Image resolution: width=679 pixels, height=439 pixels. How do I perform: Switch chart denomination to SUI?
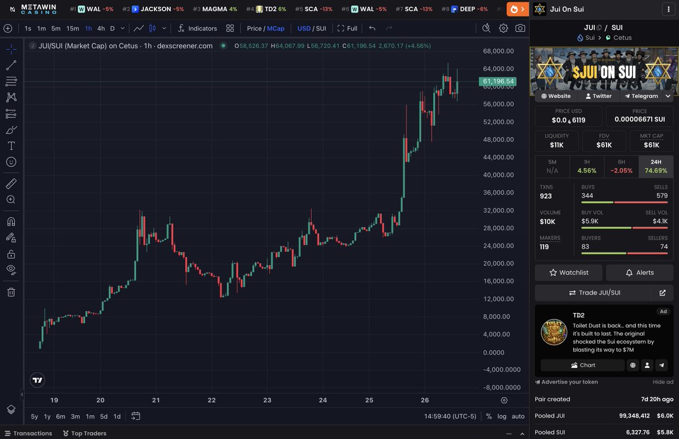321,28
